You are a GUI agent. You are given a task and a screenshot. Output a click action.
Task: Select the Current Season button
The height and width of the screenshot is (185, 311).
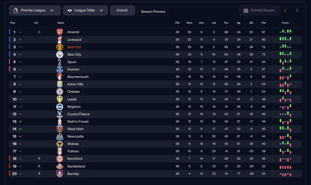260,10
